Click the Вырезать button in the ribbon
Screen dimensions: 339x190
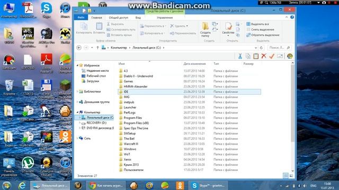pyautogui.click(x=115, y=24)
